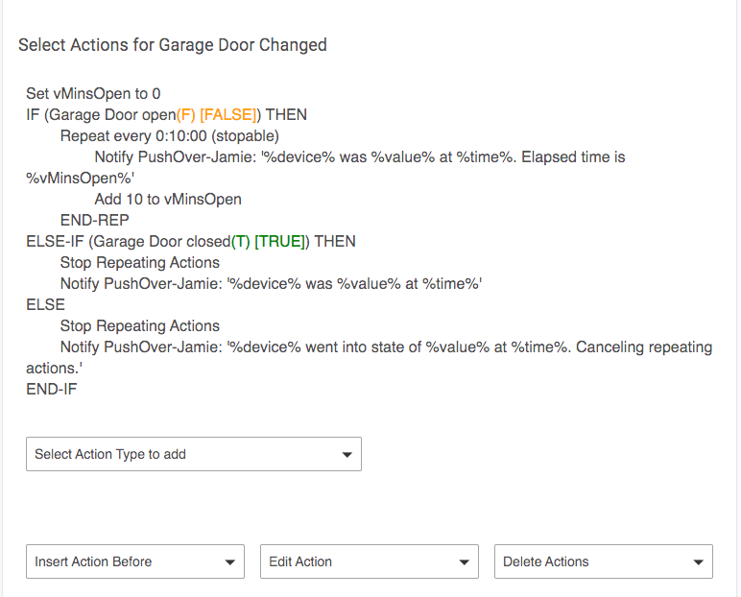The image size is (741, 597).
Task: Click the caret arrow in Insert Action Before
Action: coord(229,562)
